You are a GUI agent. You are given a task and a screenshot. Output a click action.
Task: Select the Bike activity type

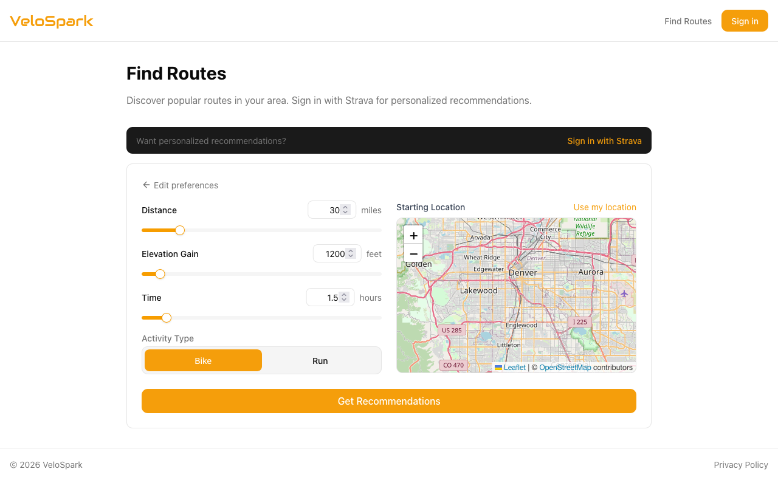[203, 360]
